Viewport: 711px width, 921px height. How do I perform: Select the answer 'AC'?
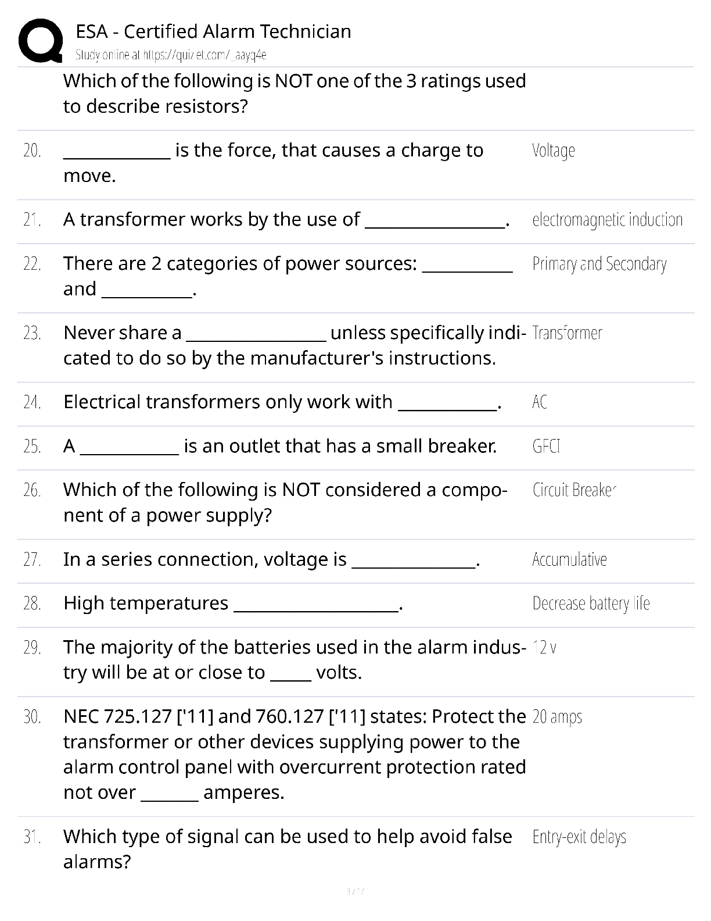click(x=540, y=402)
